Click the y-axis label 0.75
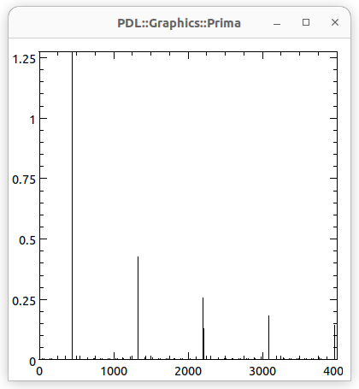 coord(24,180)
